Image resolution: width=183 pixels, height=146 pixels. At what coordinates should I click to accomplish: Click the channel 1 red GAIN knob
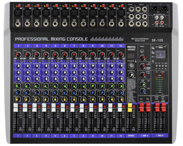coord(18,55)
